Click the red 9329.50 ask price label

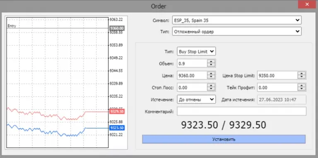point(117,111)
